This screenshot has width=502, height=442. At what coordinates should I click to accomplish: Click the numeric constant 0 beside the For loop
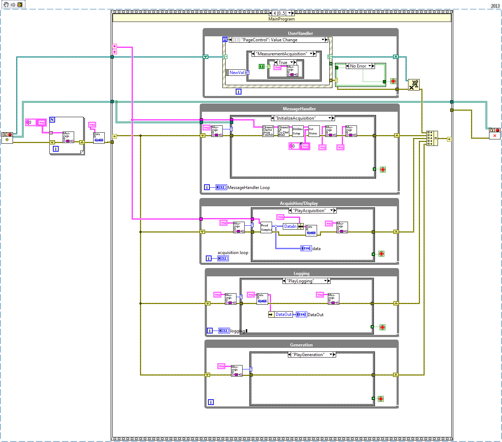(30, 123)
